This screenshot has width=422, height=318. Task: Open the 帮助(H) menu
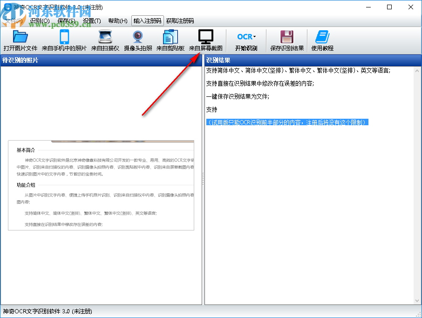tap(118, 20)
